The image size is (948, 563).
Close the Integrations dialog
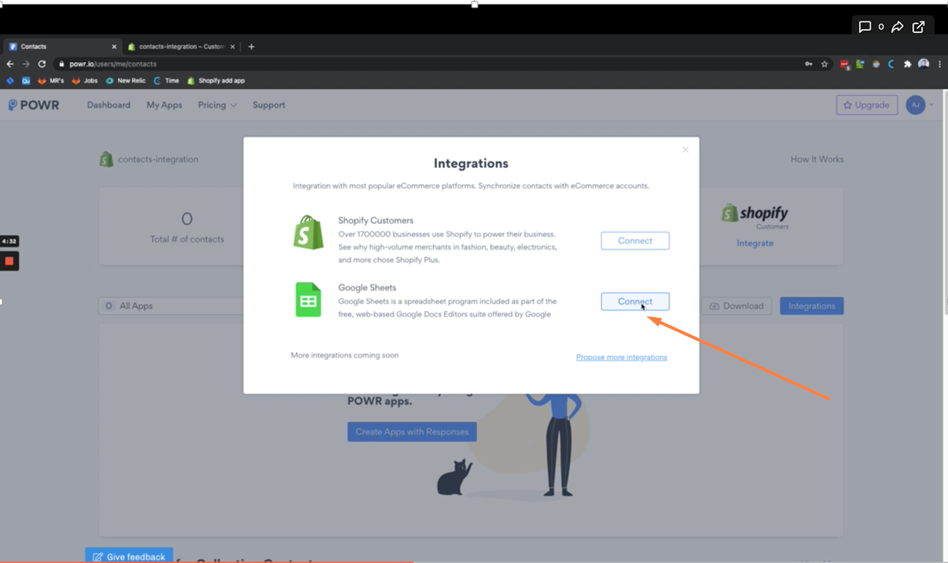[685, 149]
